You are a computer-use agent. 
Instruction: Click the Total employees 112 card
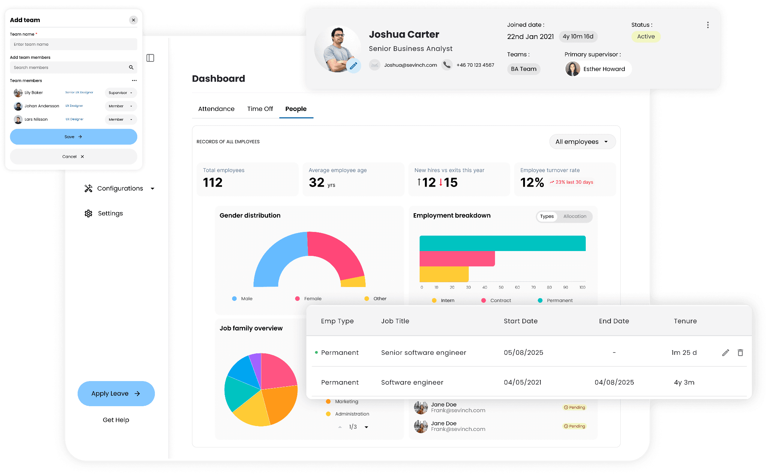pos(247,179)
